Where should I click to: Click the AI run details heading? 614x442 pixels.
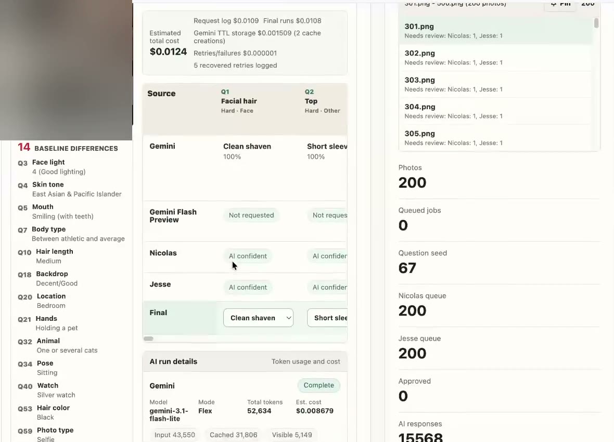[173, 361]
